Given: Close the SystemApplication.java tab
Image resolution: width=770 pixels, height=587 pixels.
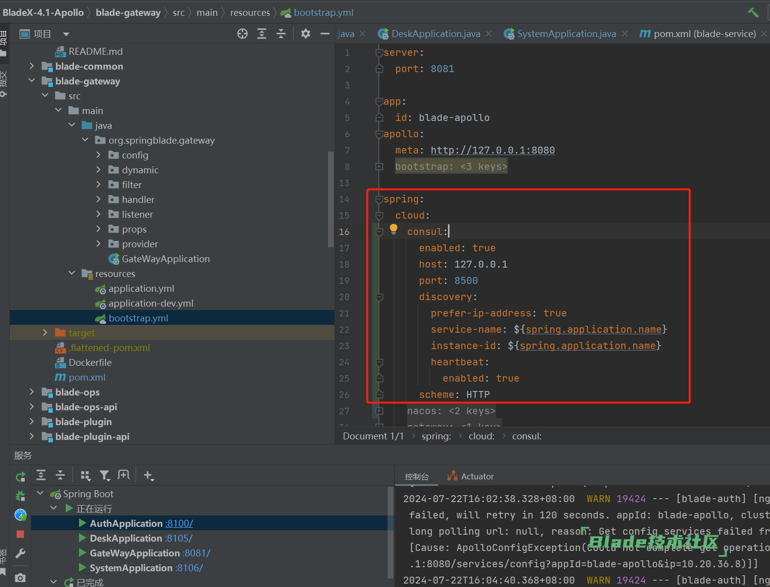Looking at the screenshot, I should click(x=625, y=34).
